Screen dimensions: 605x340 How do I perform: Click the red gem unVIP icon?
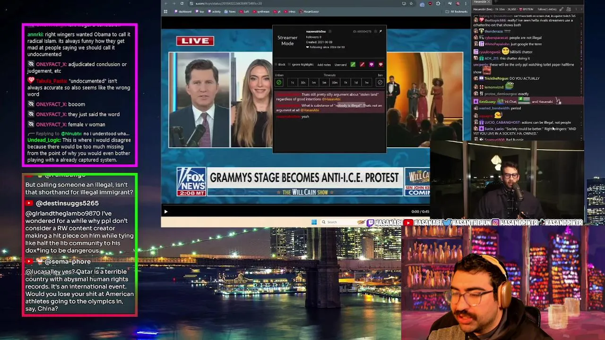pyautogui.click(x=380, y=64)
